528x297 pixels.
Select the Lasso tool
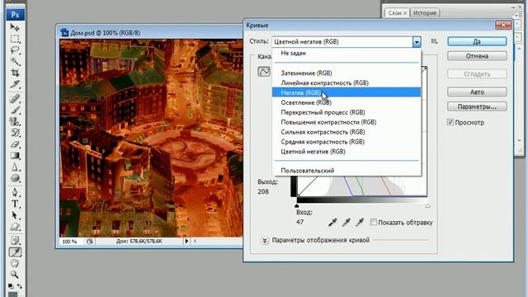coord(15,50)
